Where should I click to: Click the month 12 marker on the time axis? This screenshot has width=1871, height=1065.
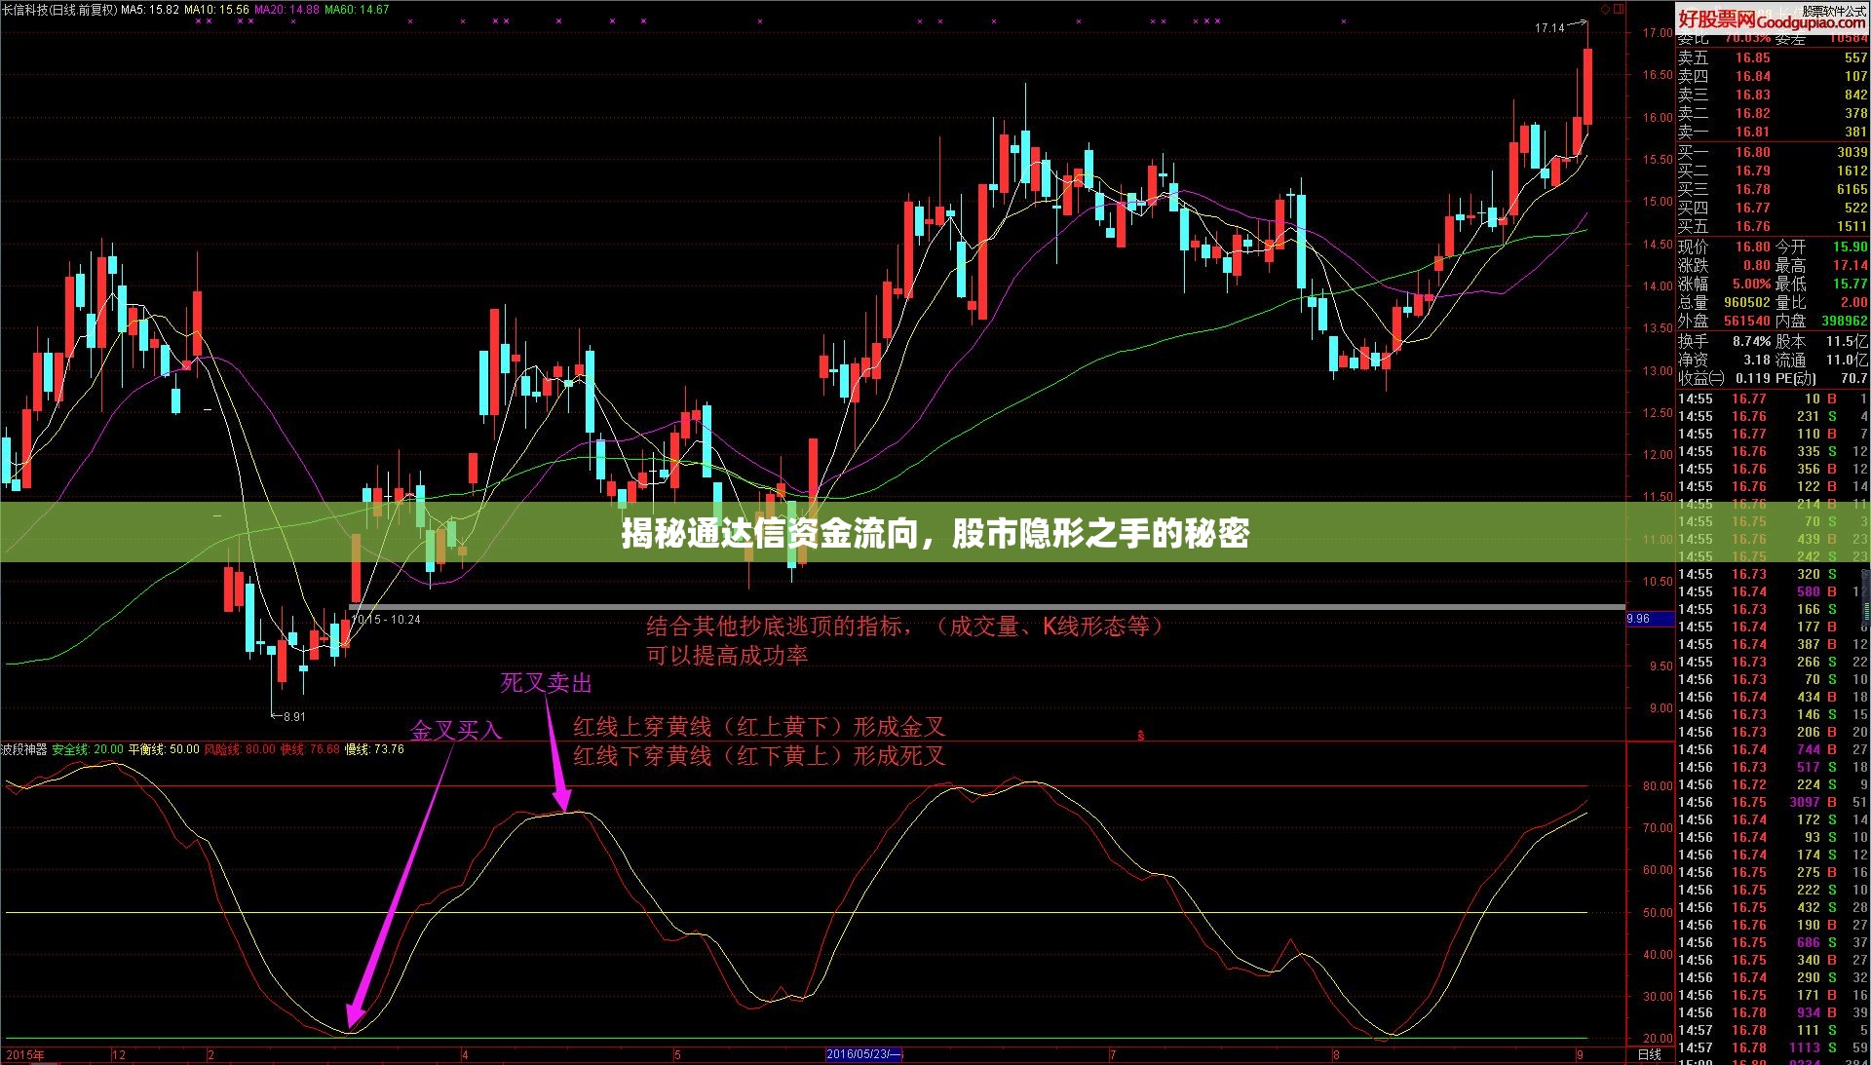(x=119, y=1054)
